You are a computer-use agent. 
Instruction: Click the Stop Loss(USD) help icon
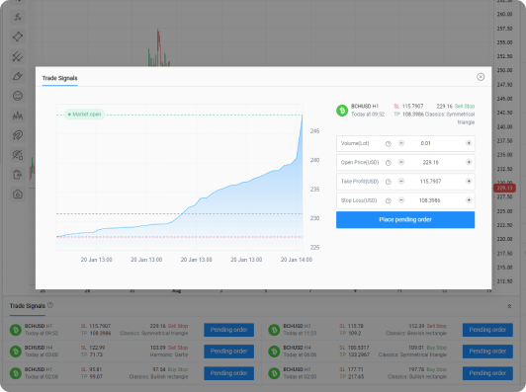coord(389,201)
